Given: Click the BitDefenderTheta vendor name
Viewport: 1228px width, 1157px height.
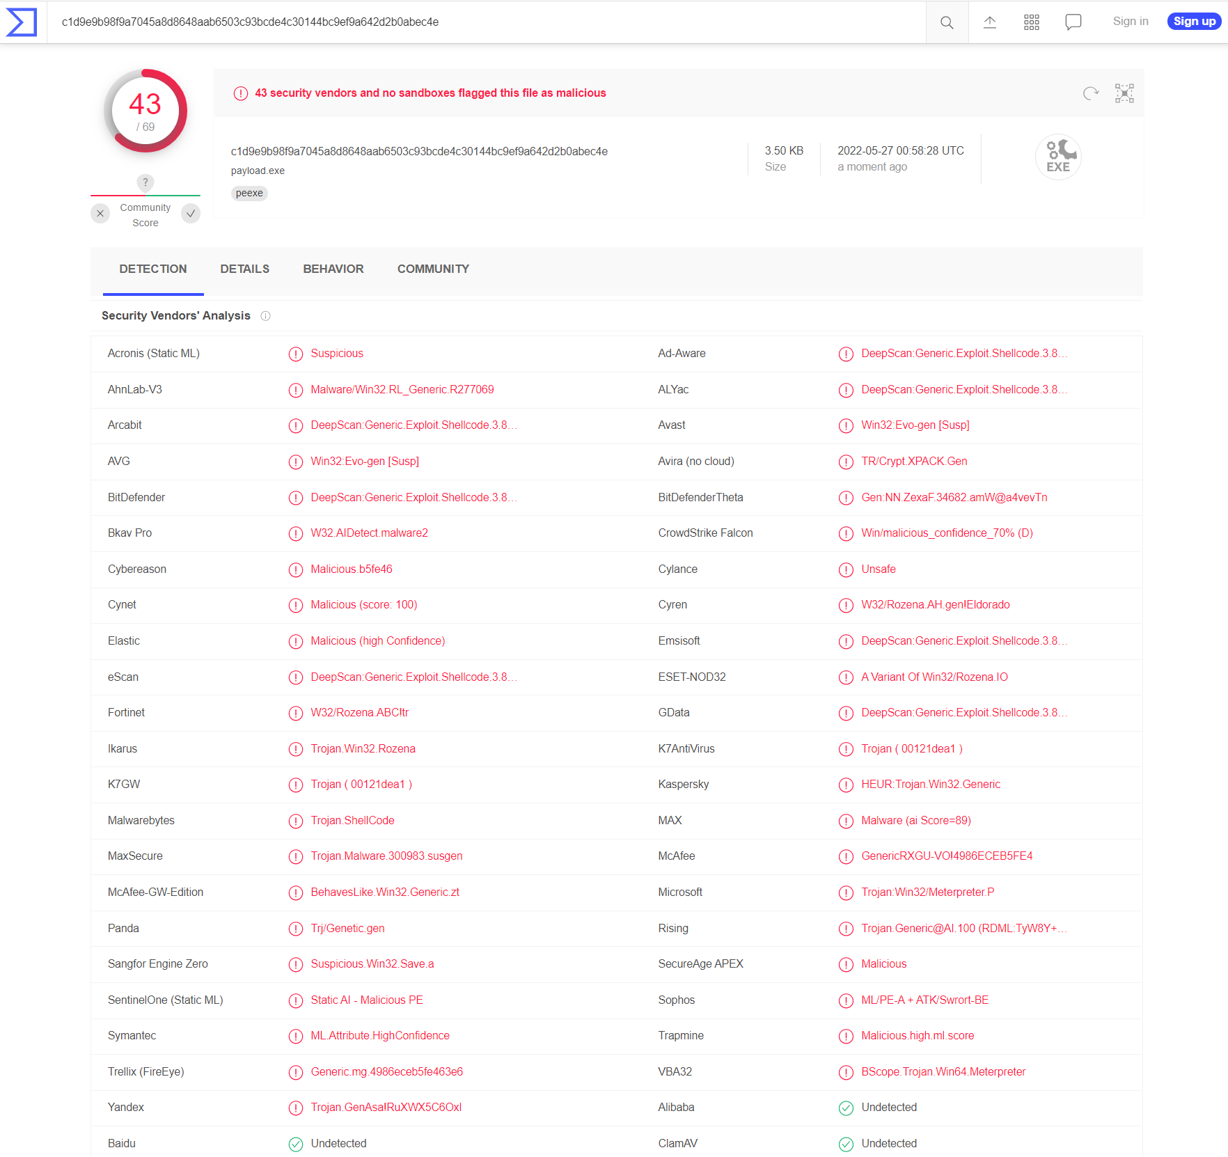Looking at the screenshot, I should (x=700, y=498).
